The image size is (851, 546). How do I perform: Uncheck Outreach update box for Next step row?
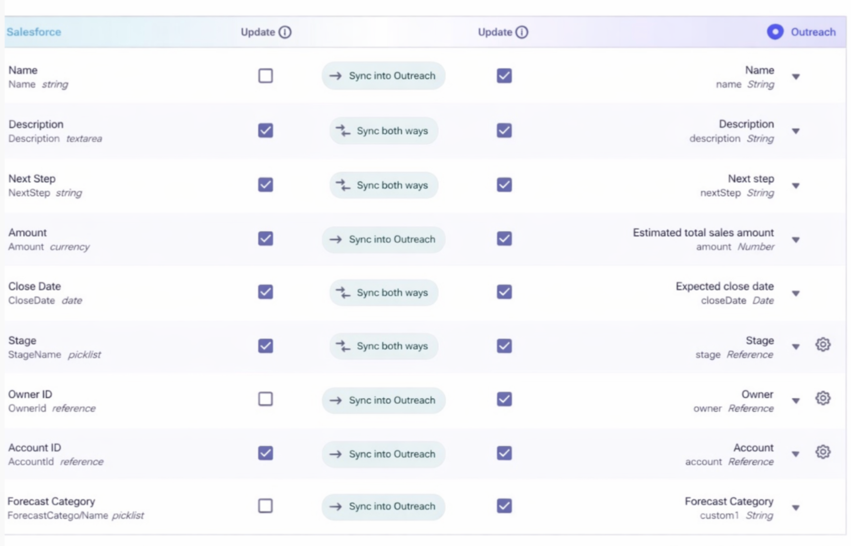(x=504, y=185)
